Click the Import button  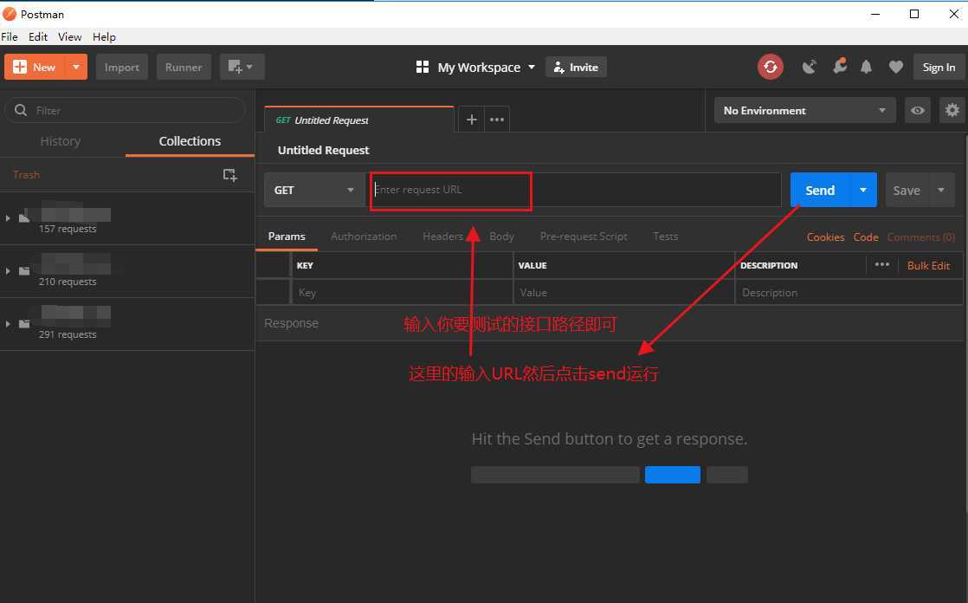click(x=121, y=67)
